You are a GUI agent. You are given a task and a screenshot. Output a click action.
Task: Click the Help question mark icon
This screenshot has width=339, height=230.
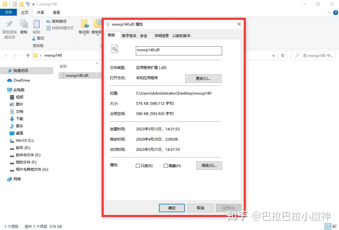click(x=335, y=13)
